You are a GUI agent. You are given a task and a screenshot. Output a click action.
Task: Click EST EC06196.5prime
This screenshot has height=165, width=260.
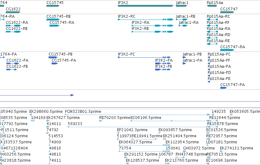click(146, 118)
